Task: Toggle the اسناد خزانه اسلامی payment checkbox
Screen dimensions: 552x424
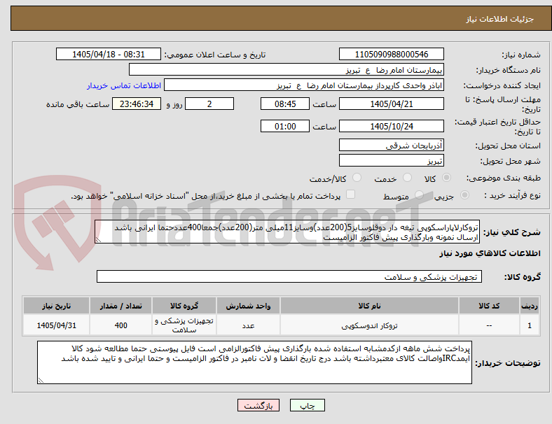Action: click(351, 195)
